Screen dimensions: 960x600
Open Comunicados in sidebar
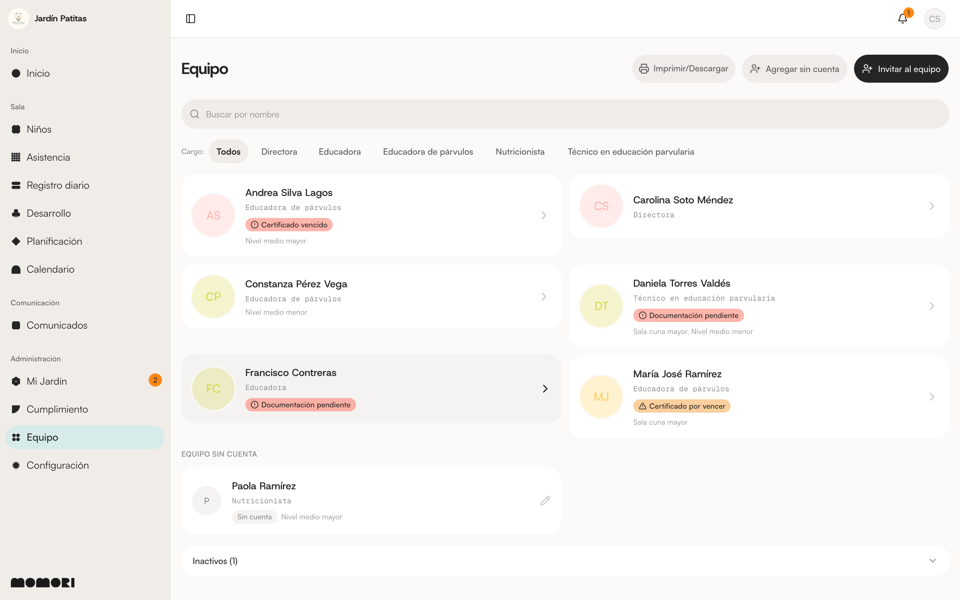coord(85,325)
